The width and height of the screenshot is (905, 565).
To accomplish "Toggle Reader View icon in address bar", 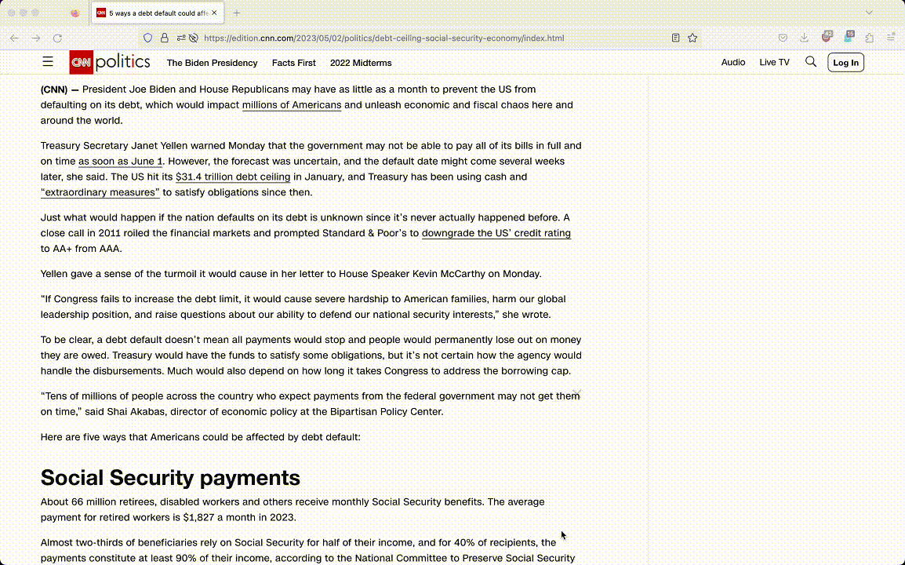I will 675,38.
